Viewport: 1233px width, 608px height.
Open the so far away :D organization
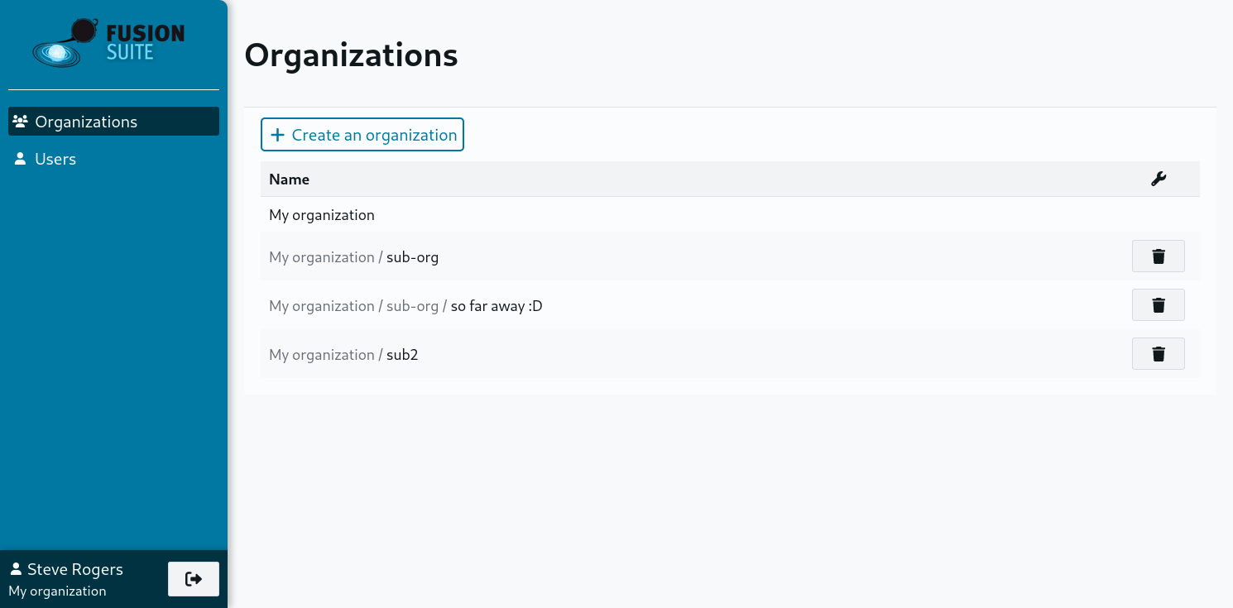[497, 306]
